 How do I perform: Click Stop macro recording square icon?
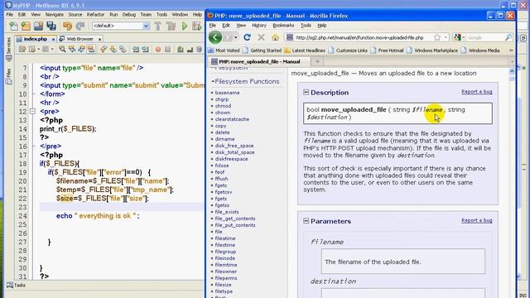(167, 50)
